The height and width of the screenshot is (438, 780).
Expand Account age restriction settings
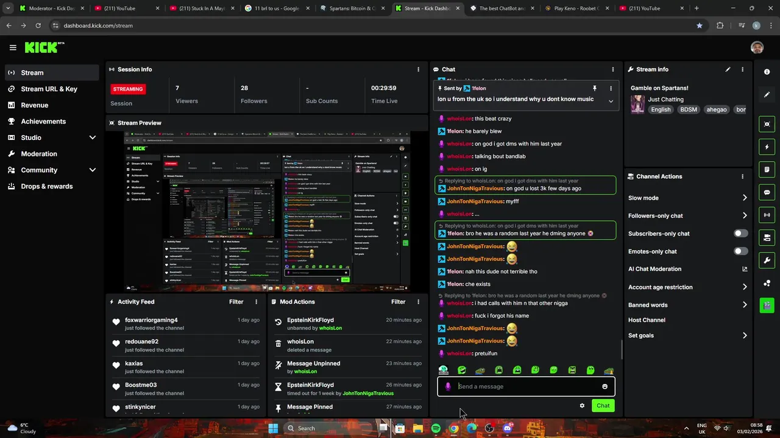click(x=745, y=287)
